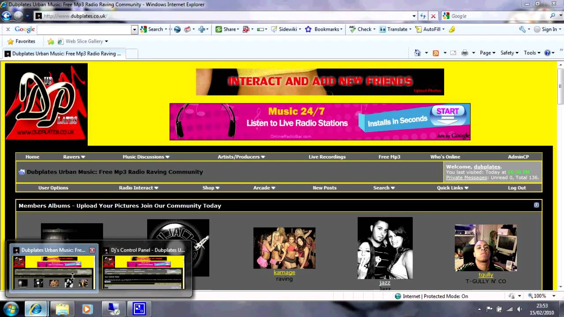Click the browser Forward arrow button
This screenshot has height=317, width=564.
(18, 16)
